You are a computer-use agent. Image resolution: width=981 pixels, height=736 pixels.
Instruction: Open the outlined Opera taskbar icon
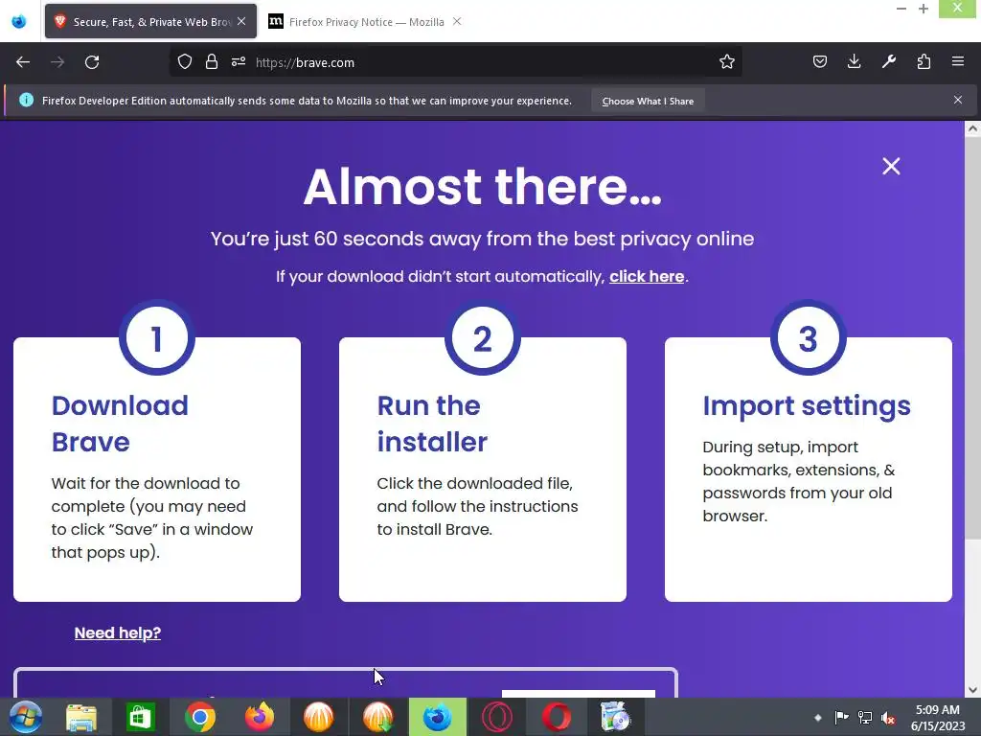click(497, 717)
